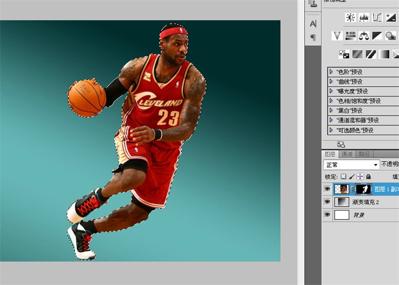This screenshot has height=285, width=399.
Task: Expand the "曲线" 预设 list
Action: (x=331, y=82)
